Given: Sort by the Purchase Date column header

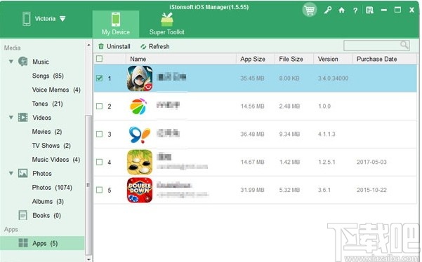Looking at the screenshot, I should pyautogui.click(x=384, y=59).
